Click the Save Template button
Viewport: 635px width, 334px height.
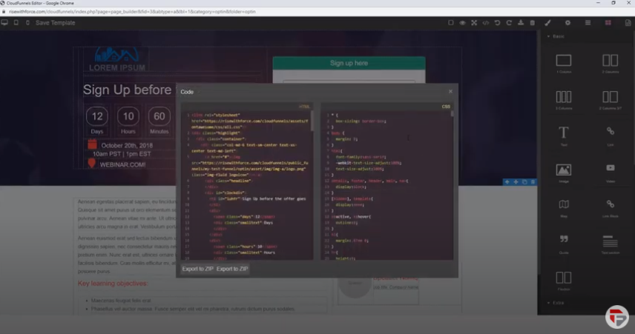pyautogui.click(x=55, y=23)
